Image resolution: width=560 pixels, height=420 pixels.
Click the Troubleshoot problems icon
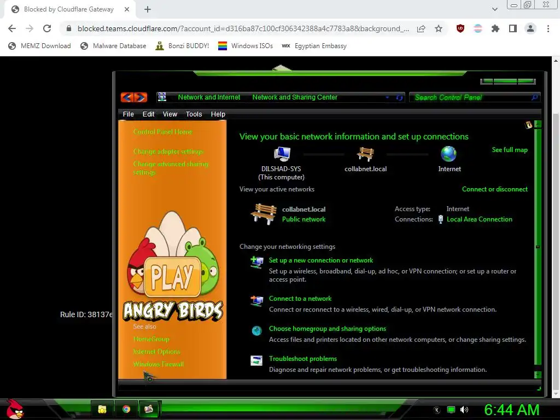point(256,361)
